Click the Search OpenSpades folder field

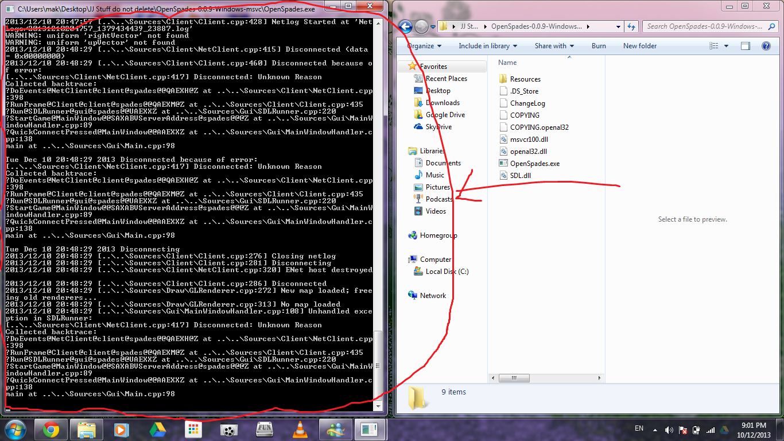click(703, 26)
